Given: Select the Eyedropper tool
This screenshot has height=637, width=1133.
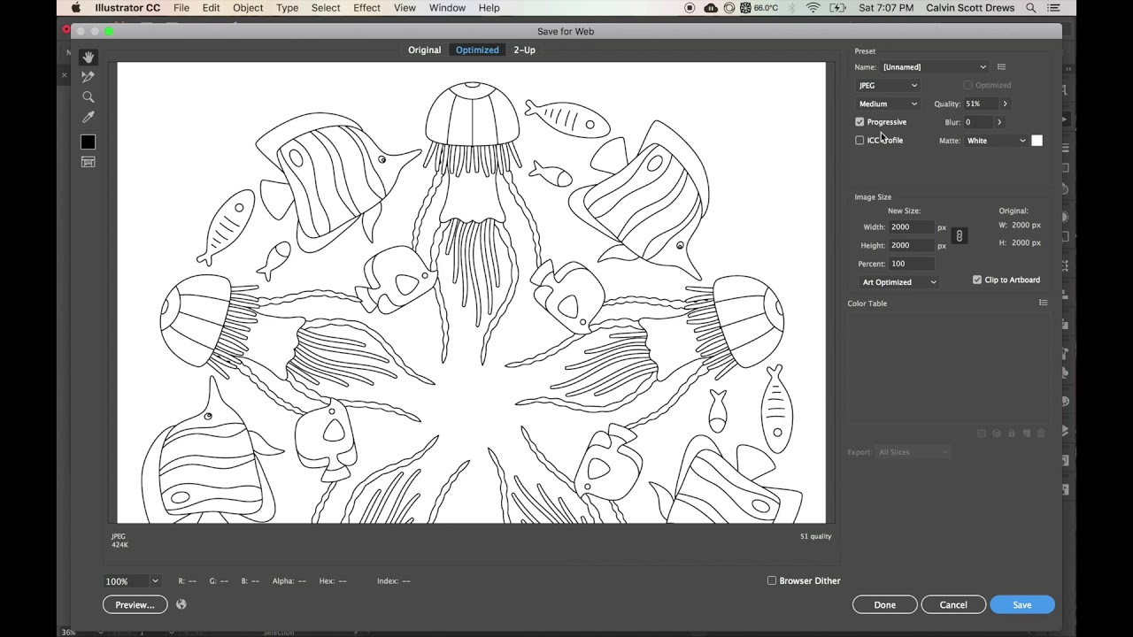Looking at the screenshot, I should (88, 117).
